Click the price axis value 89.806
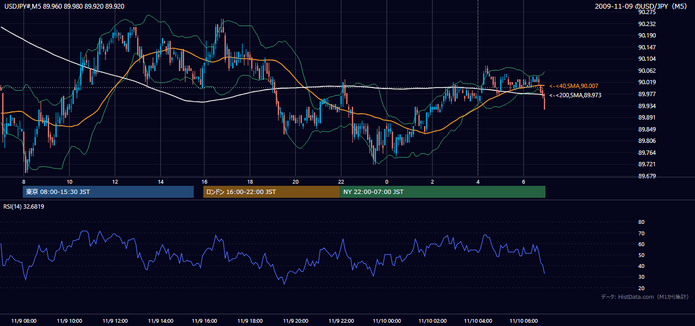This screenshot has height=326, width=695. 647,141
